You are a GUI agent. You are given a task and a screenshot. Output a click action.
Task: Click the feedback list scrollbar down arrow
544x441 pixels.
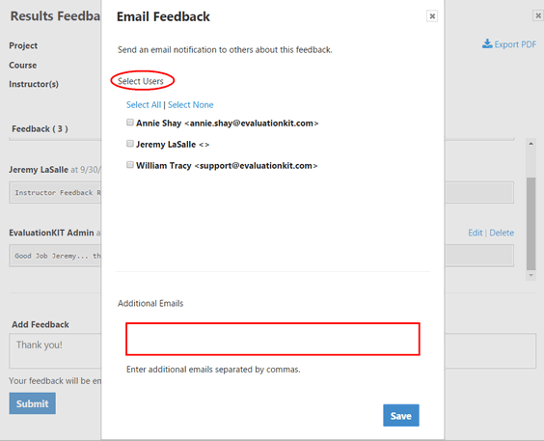pyautogui.click(x=530, y=275)
